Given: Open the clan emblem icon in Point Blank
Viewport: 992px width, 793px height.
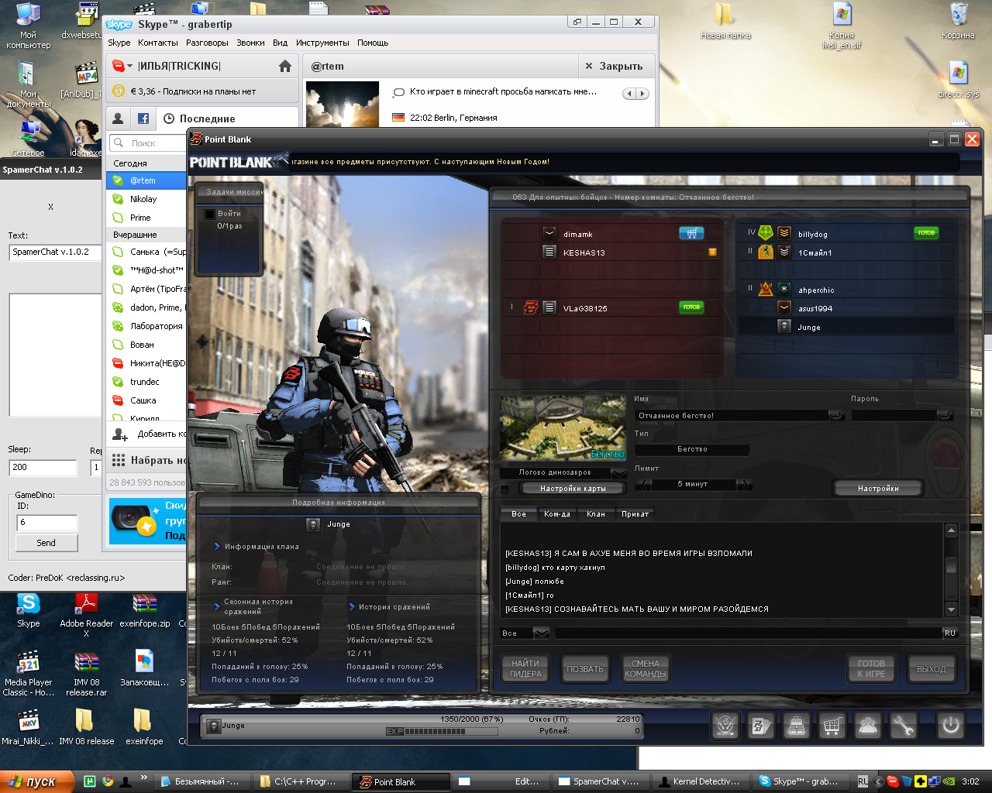Looking at the screenshot, I should pyautogui.click(x=725, y=726).
